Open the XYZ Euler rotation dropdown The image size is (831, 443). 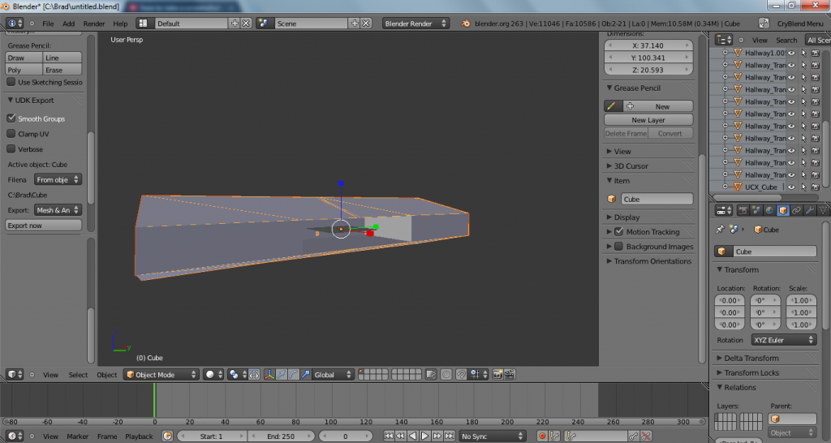[784, 340]
